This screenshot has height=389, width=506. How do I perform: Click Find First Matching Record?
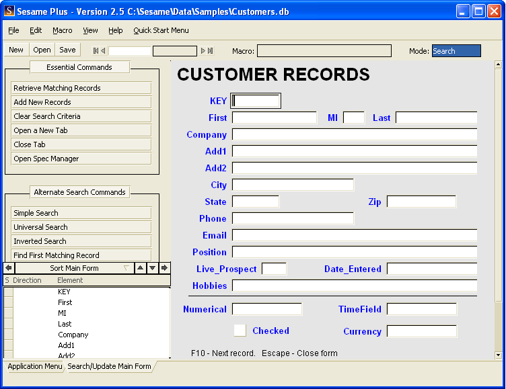coord(81,255)
